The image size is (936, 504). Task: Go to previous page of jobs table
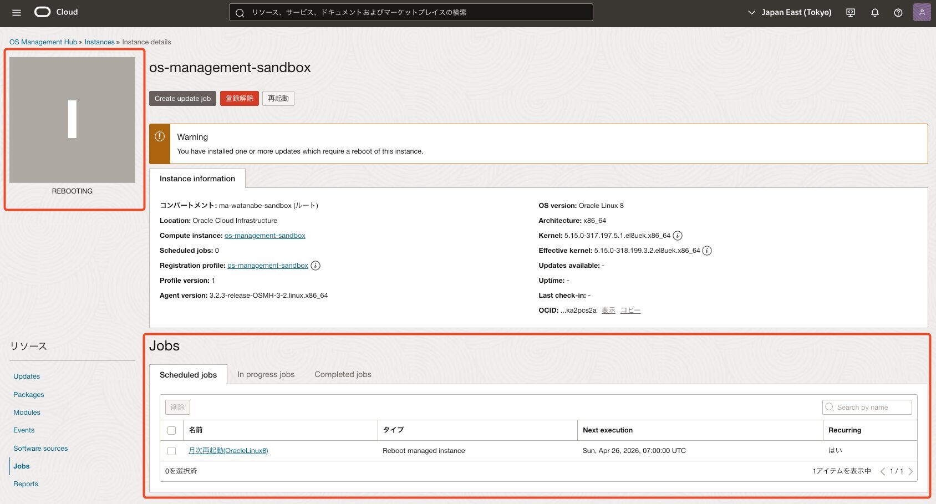tap(882, 471)
